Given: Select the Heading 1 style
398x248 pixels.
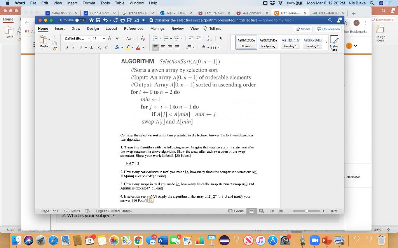Looking at the screenshot, I should (291, 40).
